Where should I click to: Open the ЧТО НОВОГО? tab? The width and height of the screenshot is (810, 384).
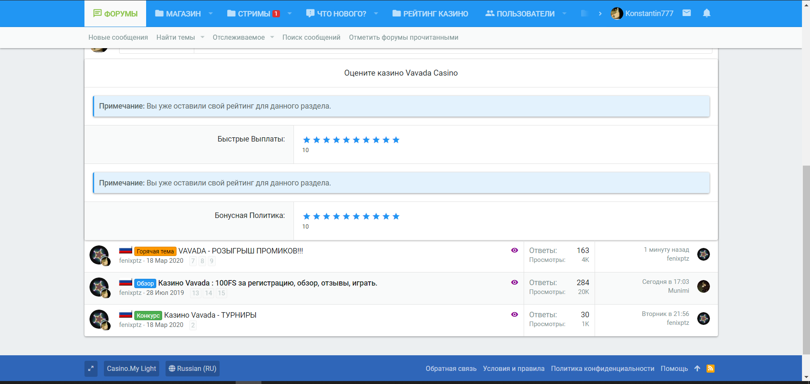pos(336,14)
